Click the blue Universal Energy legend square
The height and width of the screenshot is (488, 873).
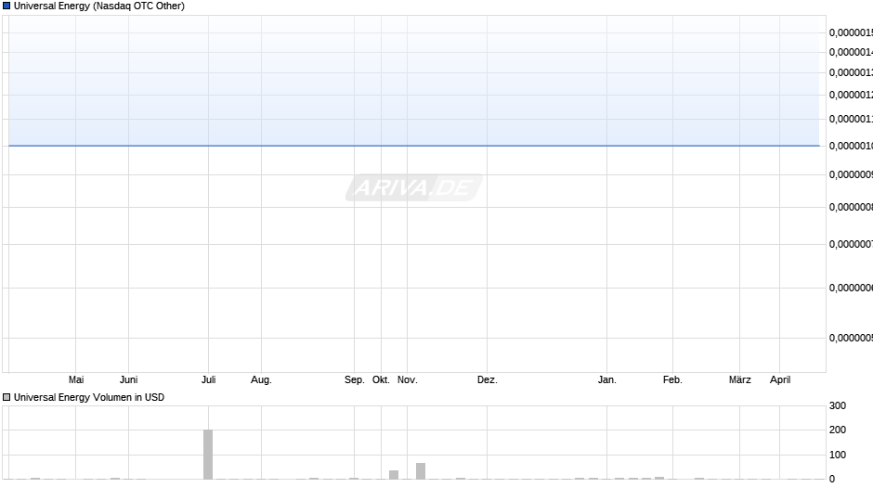tap(7, 6)
